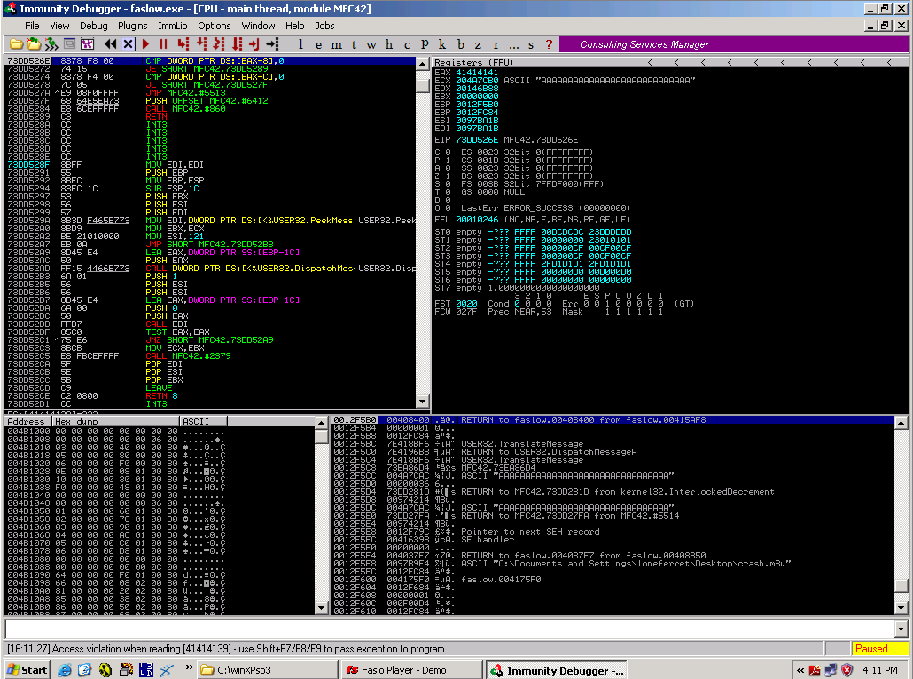Click the Restart program (rewind) toolbar icon
Screen dimensions: 913x679
coord(110,44)
